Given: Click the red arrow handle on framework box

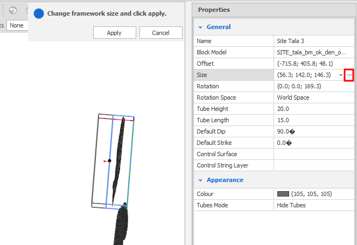Looking at the screenshot, I should (x=105, y=161).
